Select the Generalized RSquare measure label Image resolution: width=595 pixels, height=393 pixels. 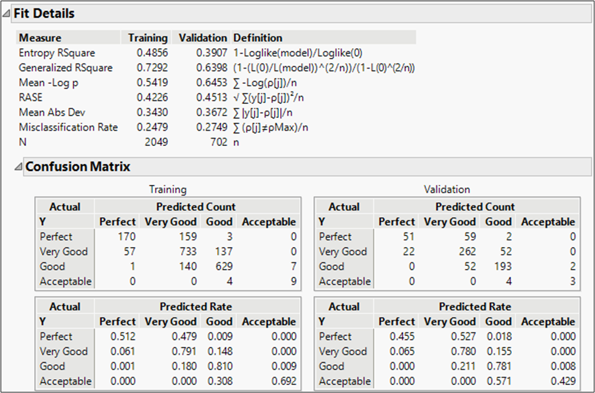coord(66,68)
